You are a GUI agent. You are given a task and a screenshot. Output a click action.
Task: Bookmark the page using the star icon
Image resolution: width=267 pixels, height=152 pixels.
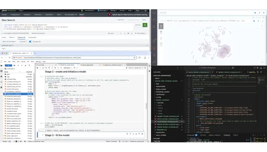(x=134, y=58)
